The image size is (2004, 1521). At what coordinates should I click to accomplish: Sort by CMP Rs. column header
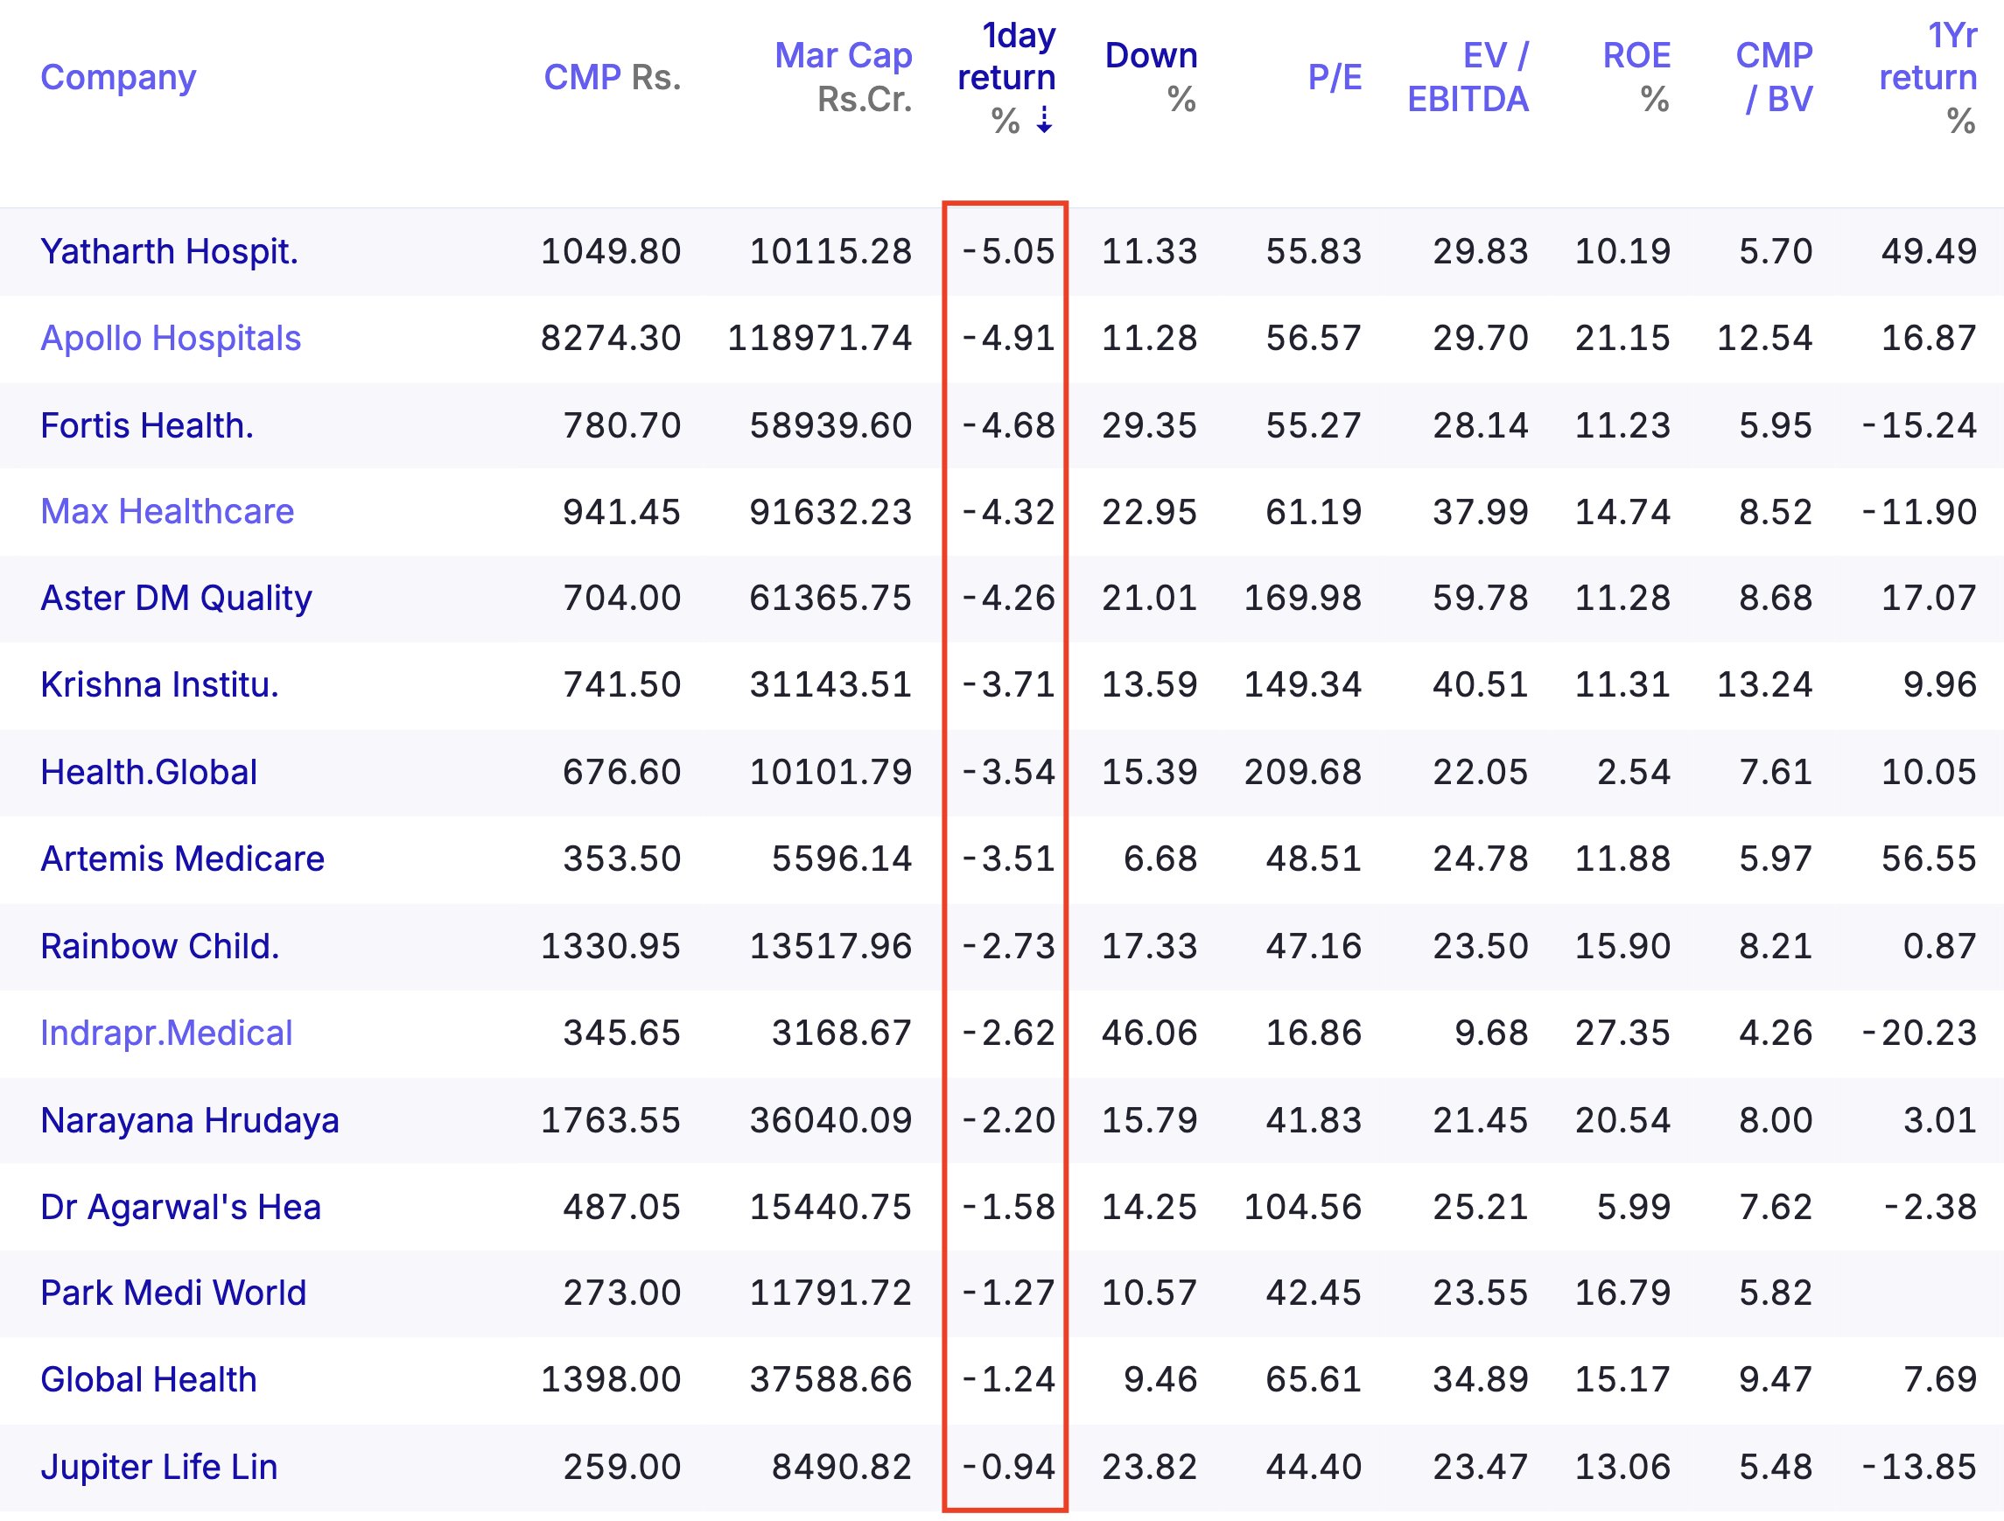click(x=612, y=77)
